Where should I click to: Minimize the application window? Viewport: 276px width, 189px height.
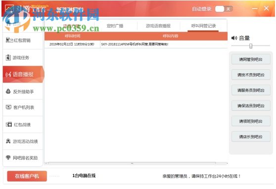coord(255,8)
